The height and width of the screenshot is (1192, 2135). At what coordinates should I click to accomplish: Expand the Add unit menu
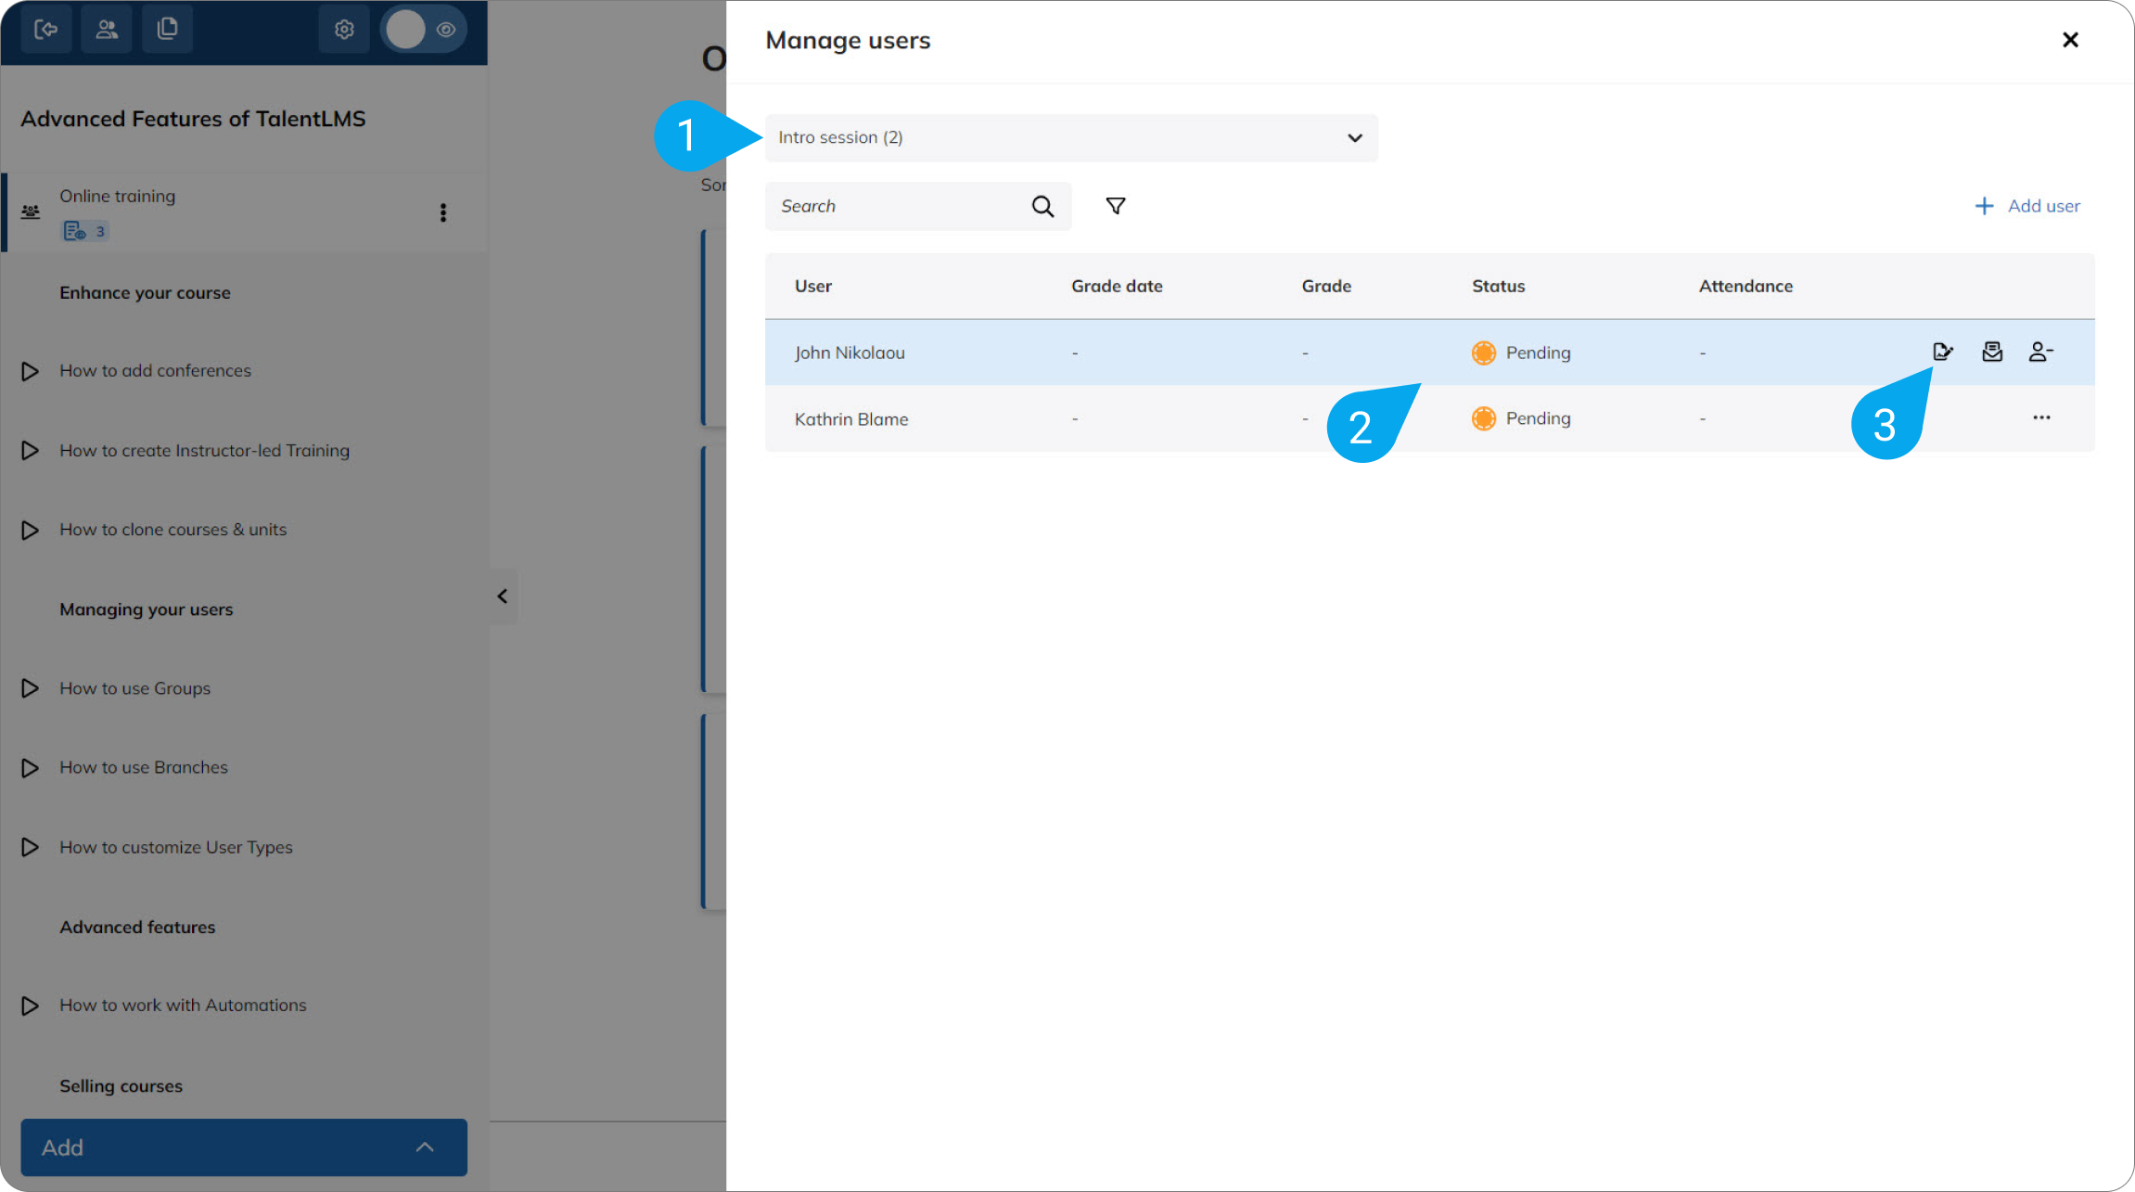244,1147
